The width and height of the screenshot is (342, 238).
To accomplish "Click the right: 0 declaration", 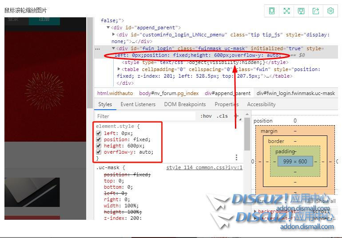I will click(x=117, y=199).
